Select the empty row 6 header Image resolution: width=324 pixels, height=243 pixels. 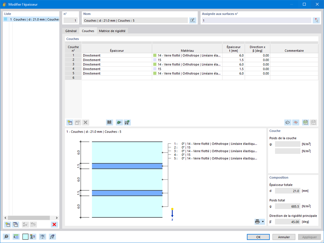(73, 78)
